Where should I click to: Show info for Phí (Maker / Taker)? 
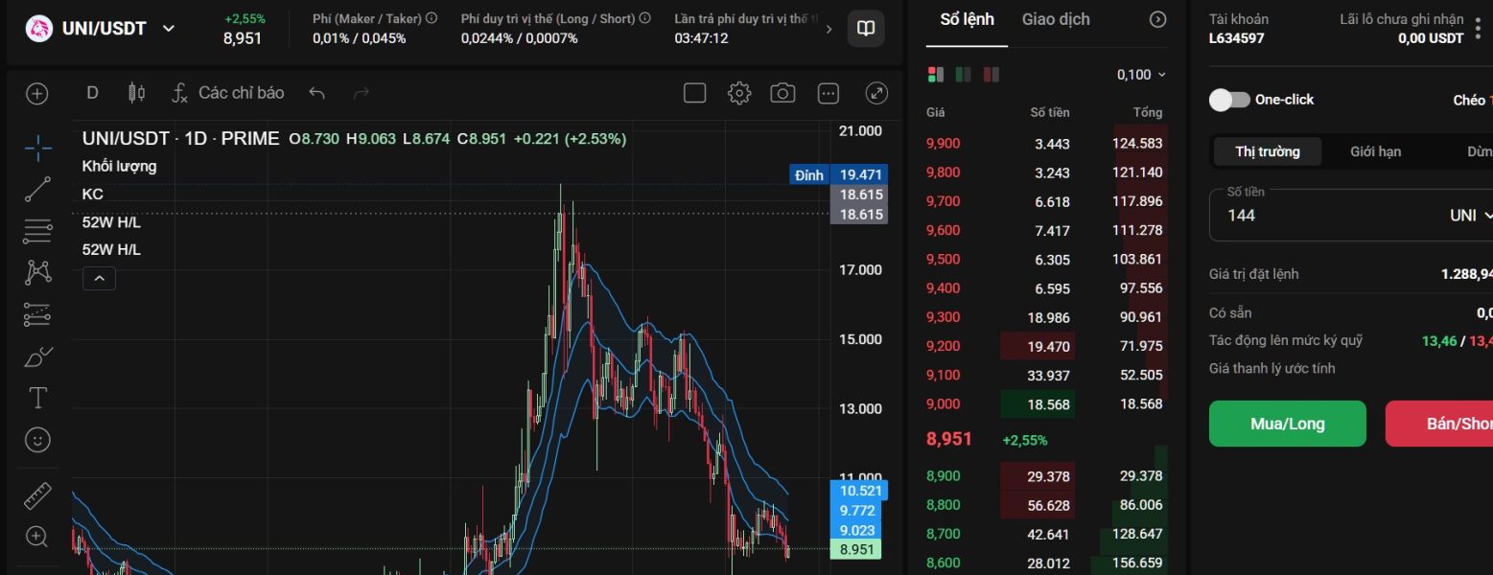(432, 18)
